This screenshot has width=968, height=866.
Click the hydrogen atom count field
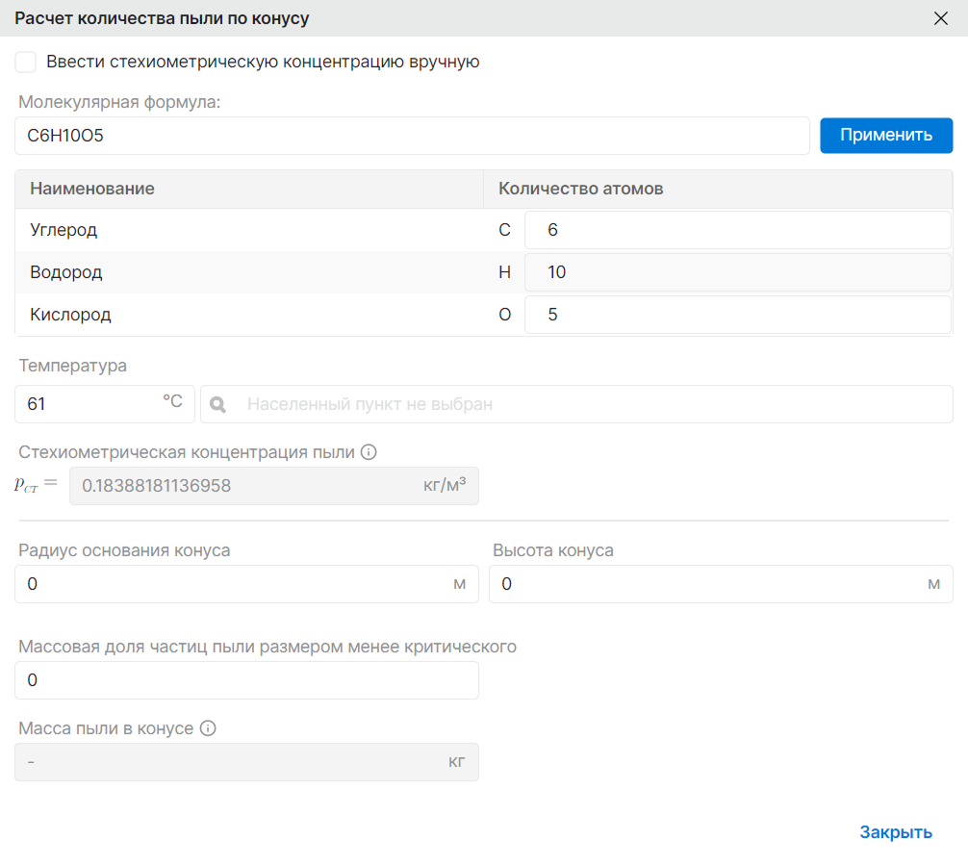click(738, 272)
